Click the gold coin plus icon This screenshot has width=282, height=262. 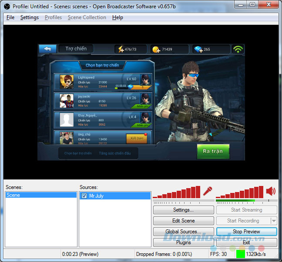(x=156, y=49)
